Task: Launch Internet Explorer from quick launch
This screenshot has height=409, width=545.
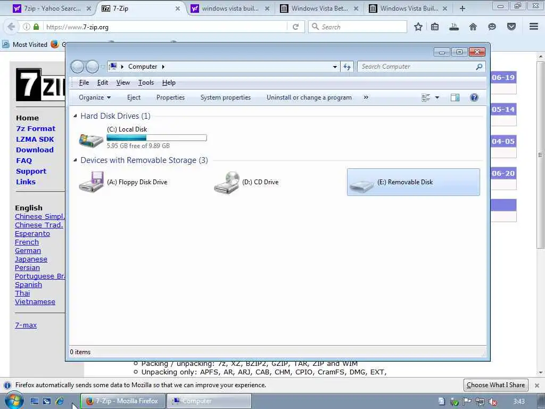Action: tap(60, 402)
